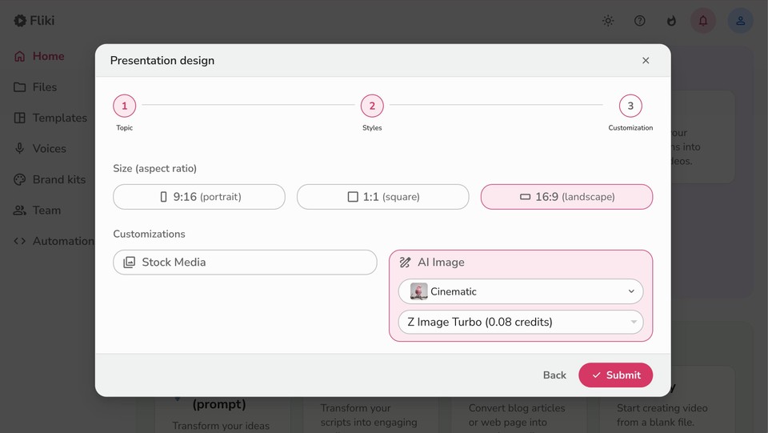Screen dimensions: 768x433
Task: Go to step 2 Styles
Action: pyautogui.click(x=372, y=106)
